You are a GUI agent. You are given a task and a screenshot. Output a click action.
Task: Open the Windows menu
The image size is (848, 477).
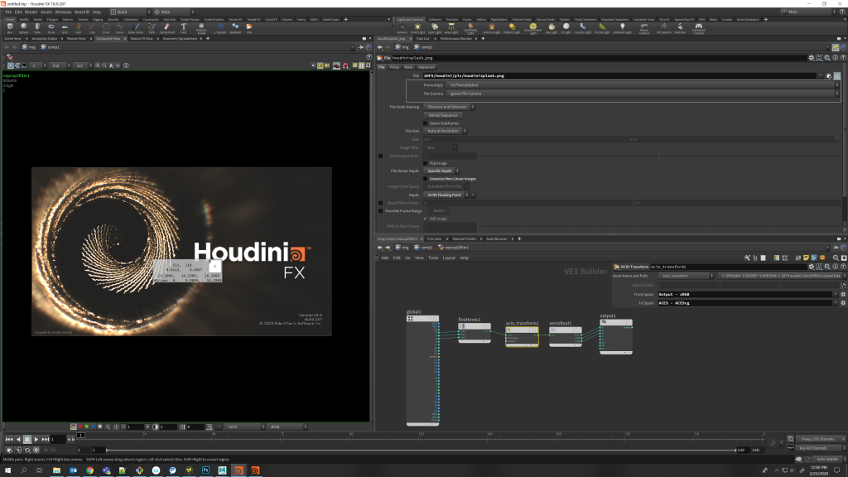63,12
